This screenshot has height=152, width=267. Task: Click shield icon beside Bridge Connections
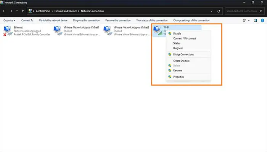[170, 54]
